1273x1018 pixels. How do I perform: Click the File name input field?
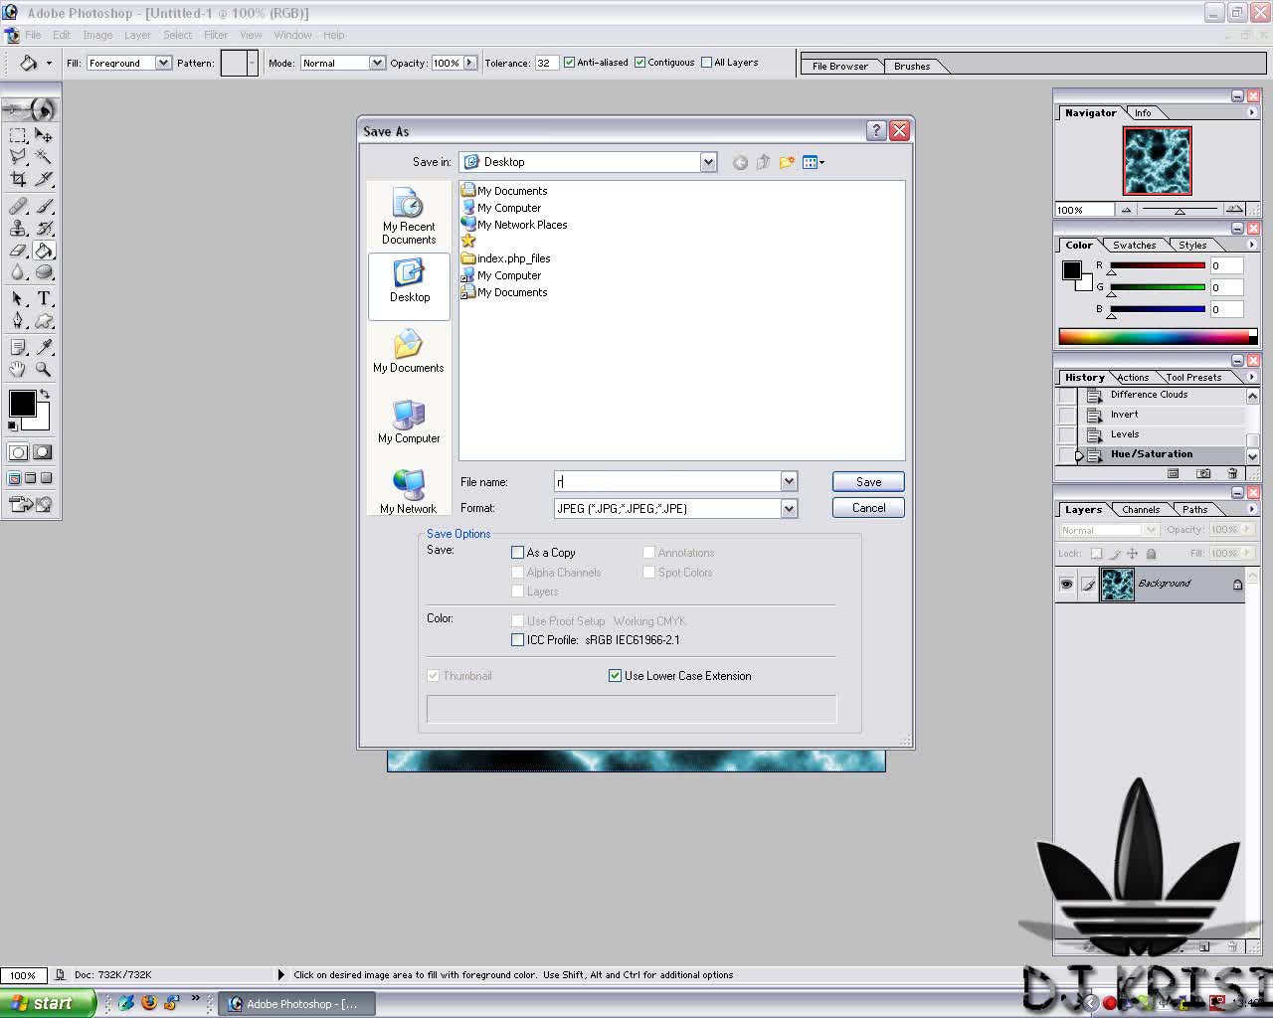(x=667, y=482)
